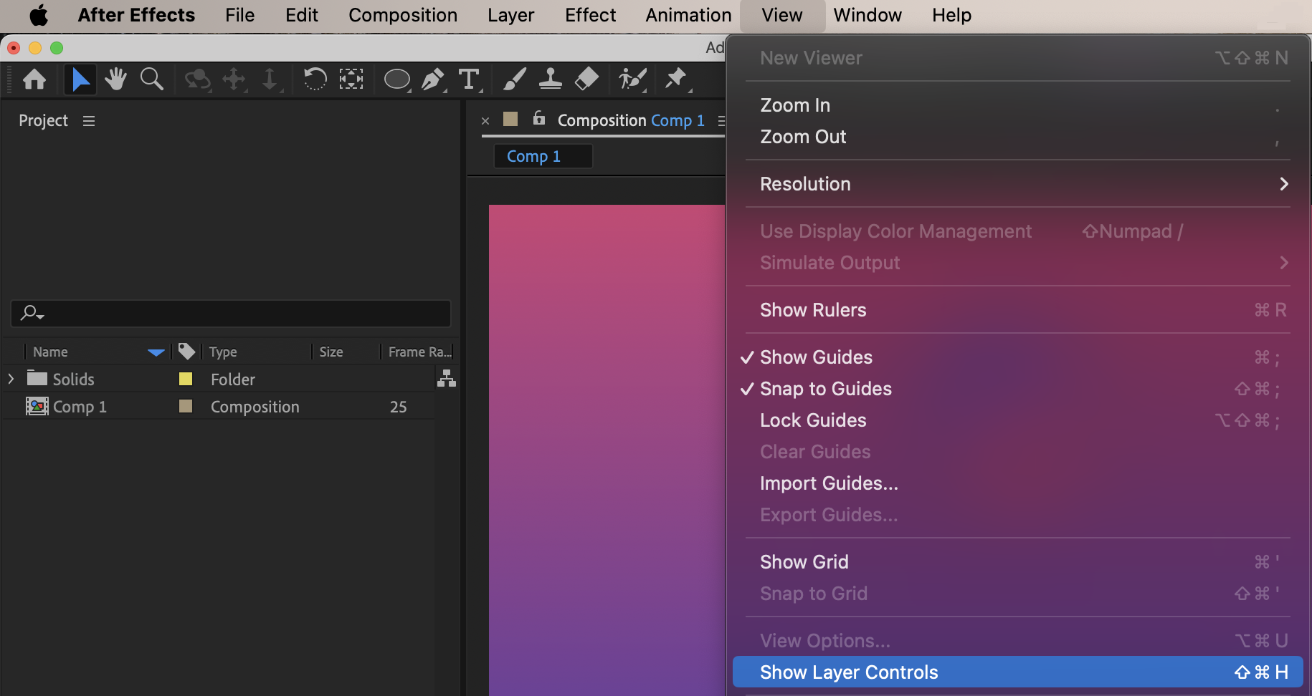Select the Horizontal Type tool
1312x696 pixels.
pyautogui.click(x=469, y=79)
